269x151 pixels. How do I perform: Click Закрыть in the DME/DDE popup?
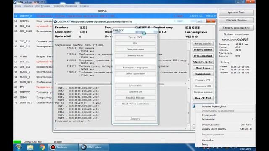(x=135, y=119)
